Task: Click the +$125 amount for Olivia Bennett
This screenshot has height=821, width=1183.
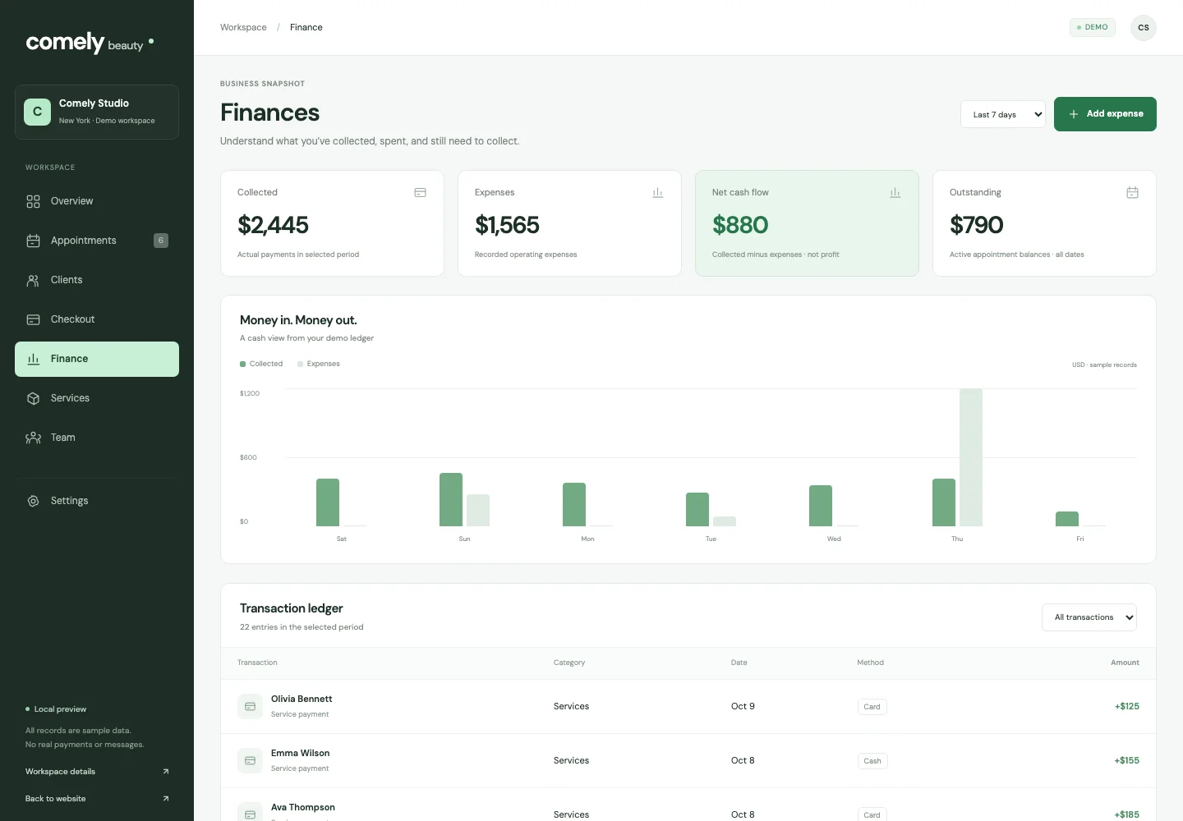Action: [x=1126, y=706]
